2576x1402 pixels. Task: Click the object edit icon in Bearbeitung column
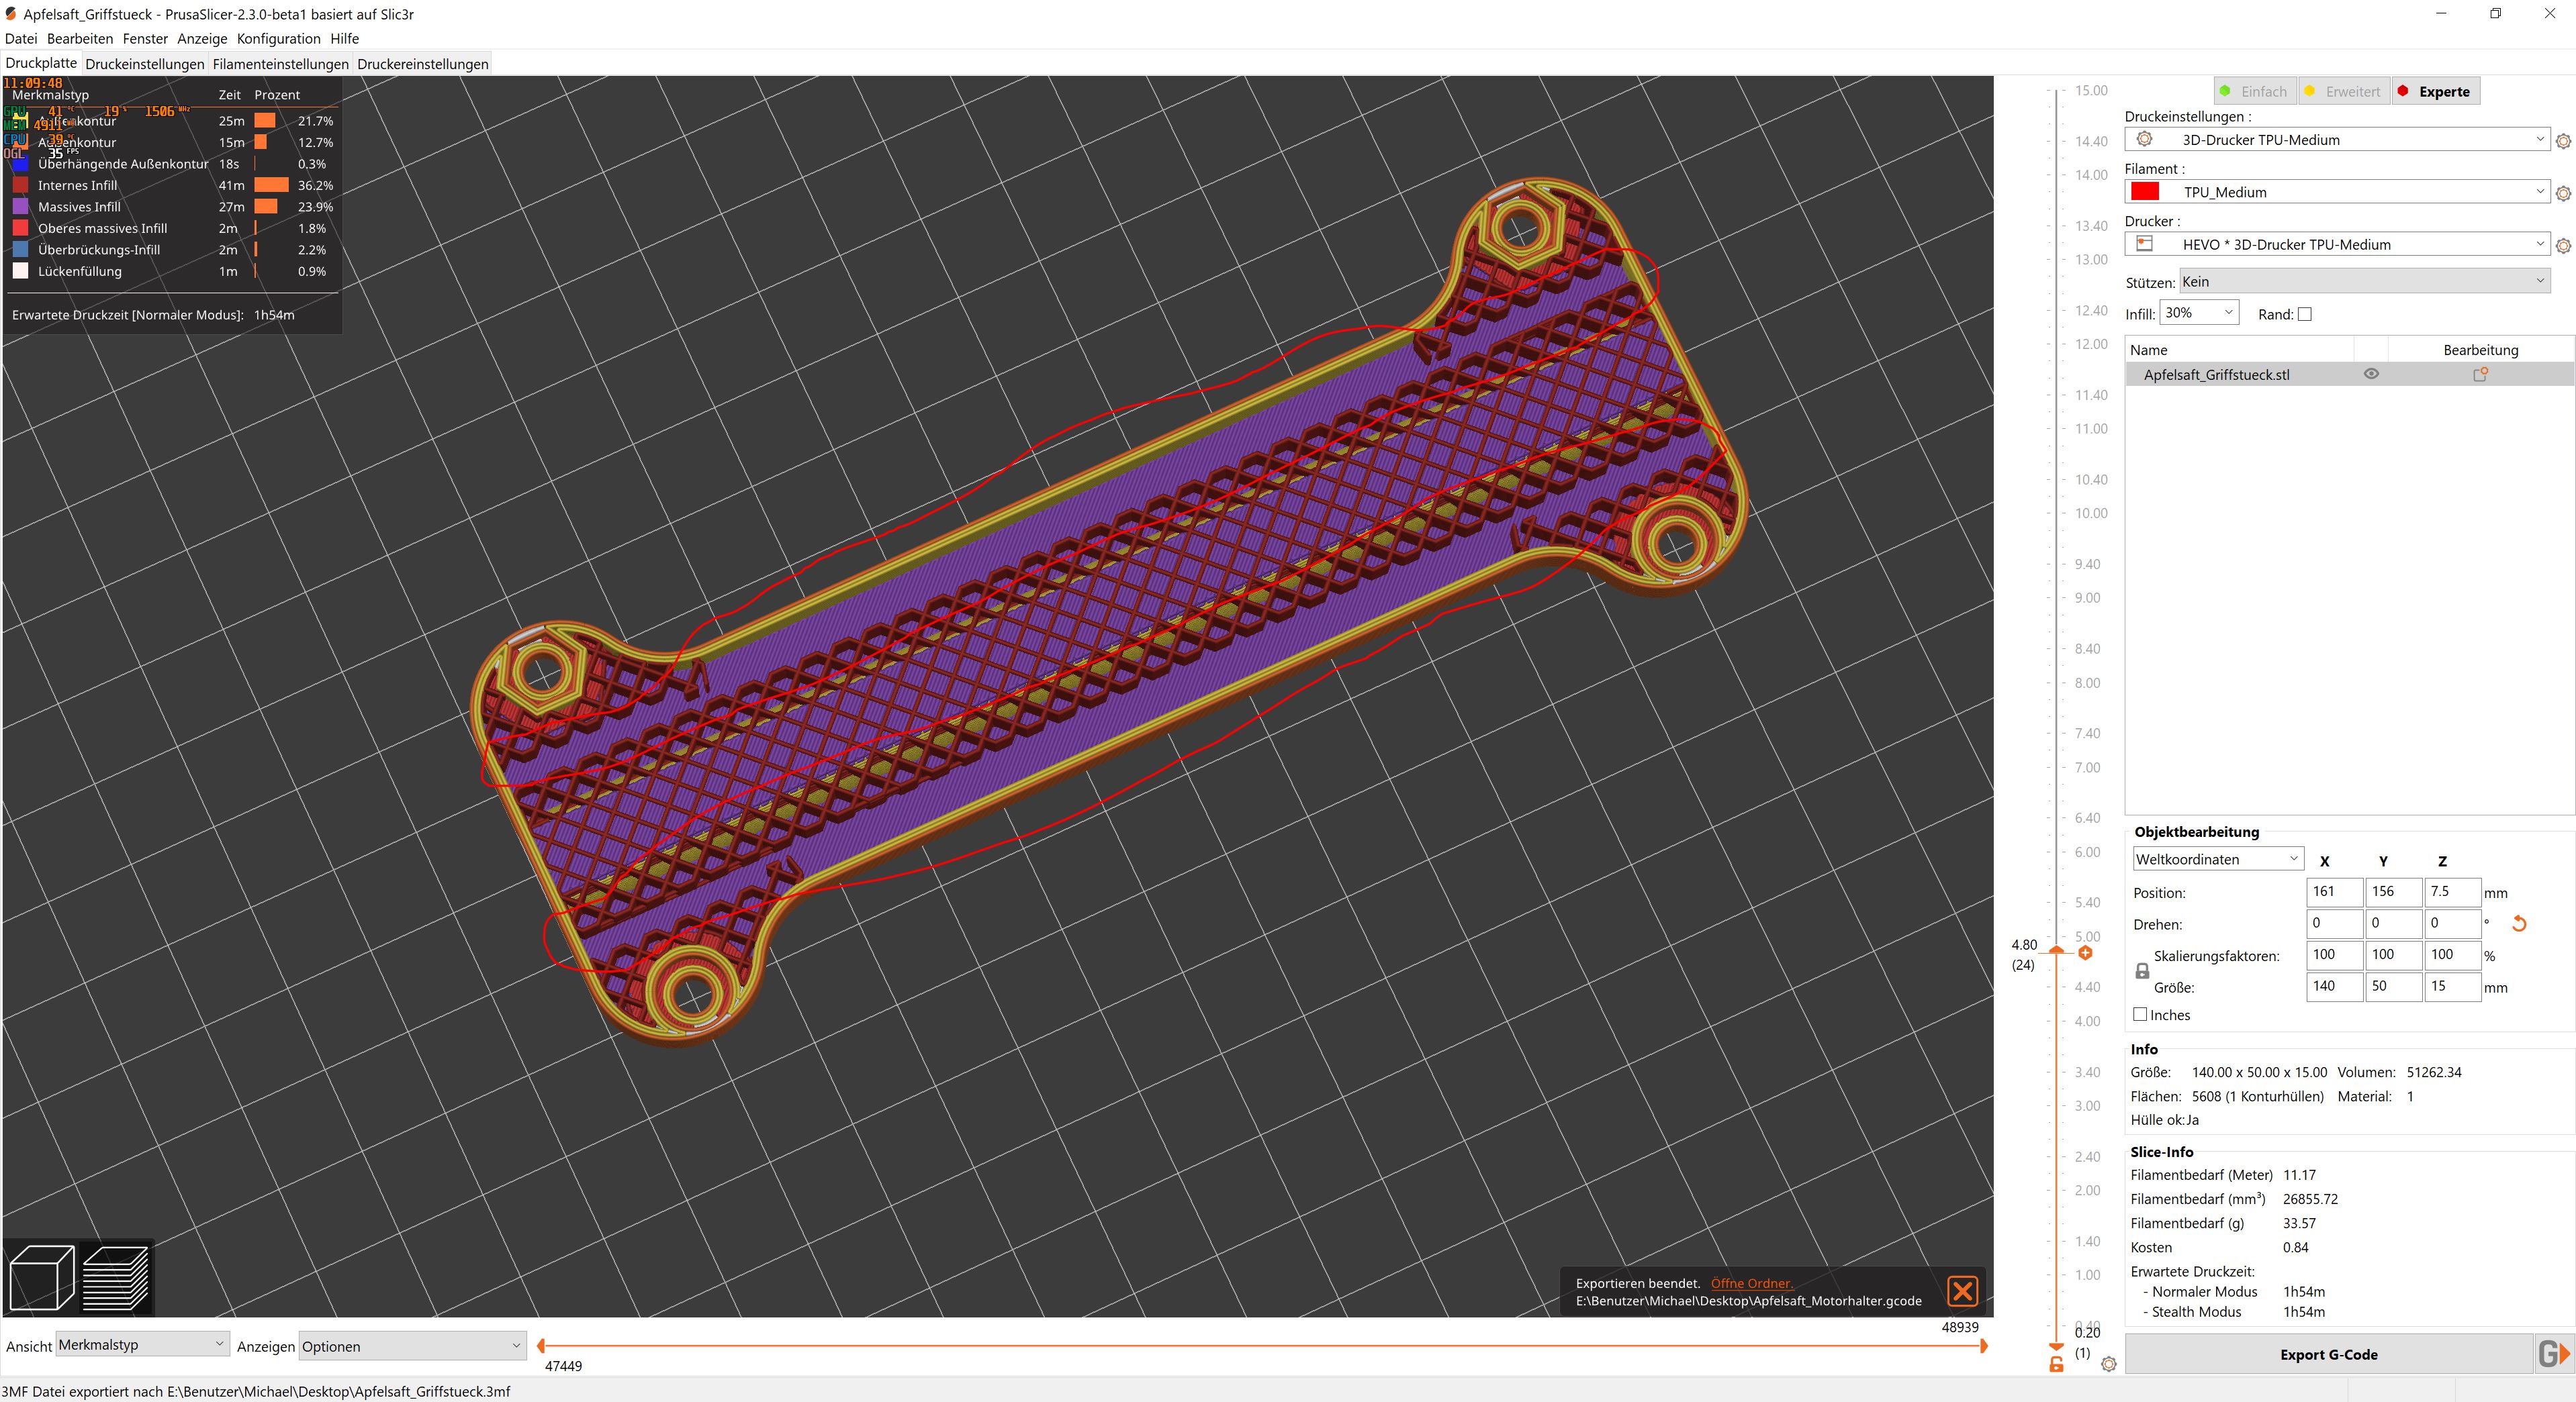[2480, 374]
